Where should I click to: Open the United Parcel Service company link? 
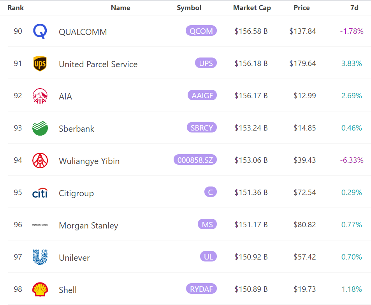coord(98,64)
